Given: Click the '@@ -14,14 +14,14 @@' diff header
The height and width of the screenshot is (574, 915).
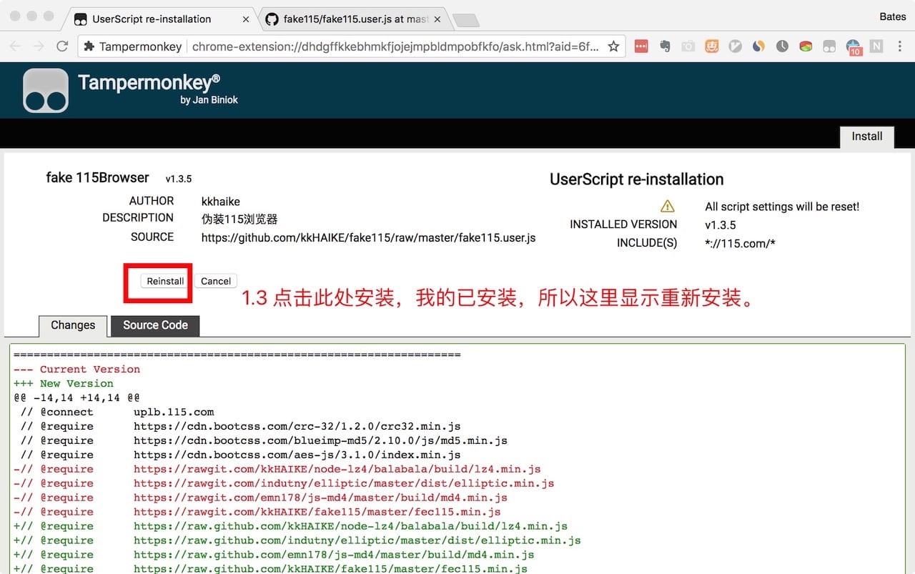Looking at the screenshot, I should (76, 398).
